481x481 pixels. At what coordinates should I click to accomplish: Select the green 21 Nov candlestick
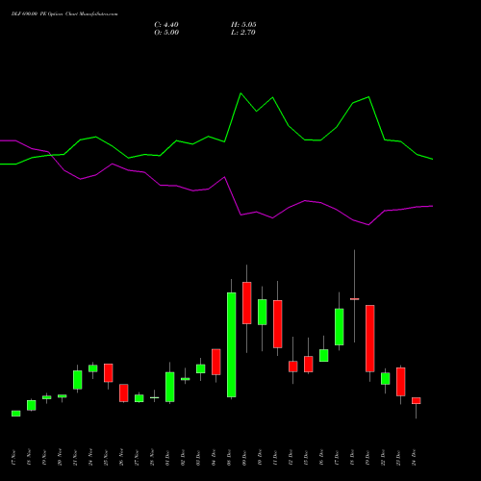(78, 380)
